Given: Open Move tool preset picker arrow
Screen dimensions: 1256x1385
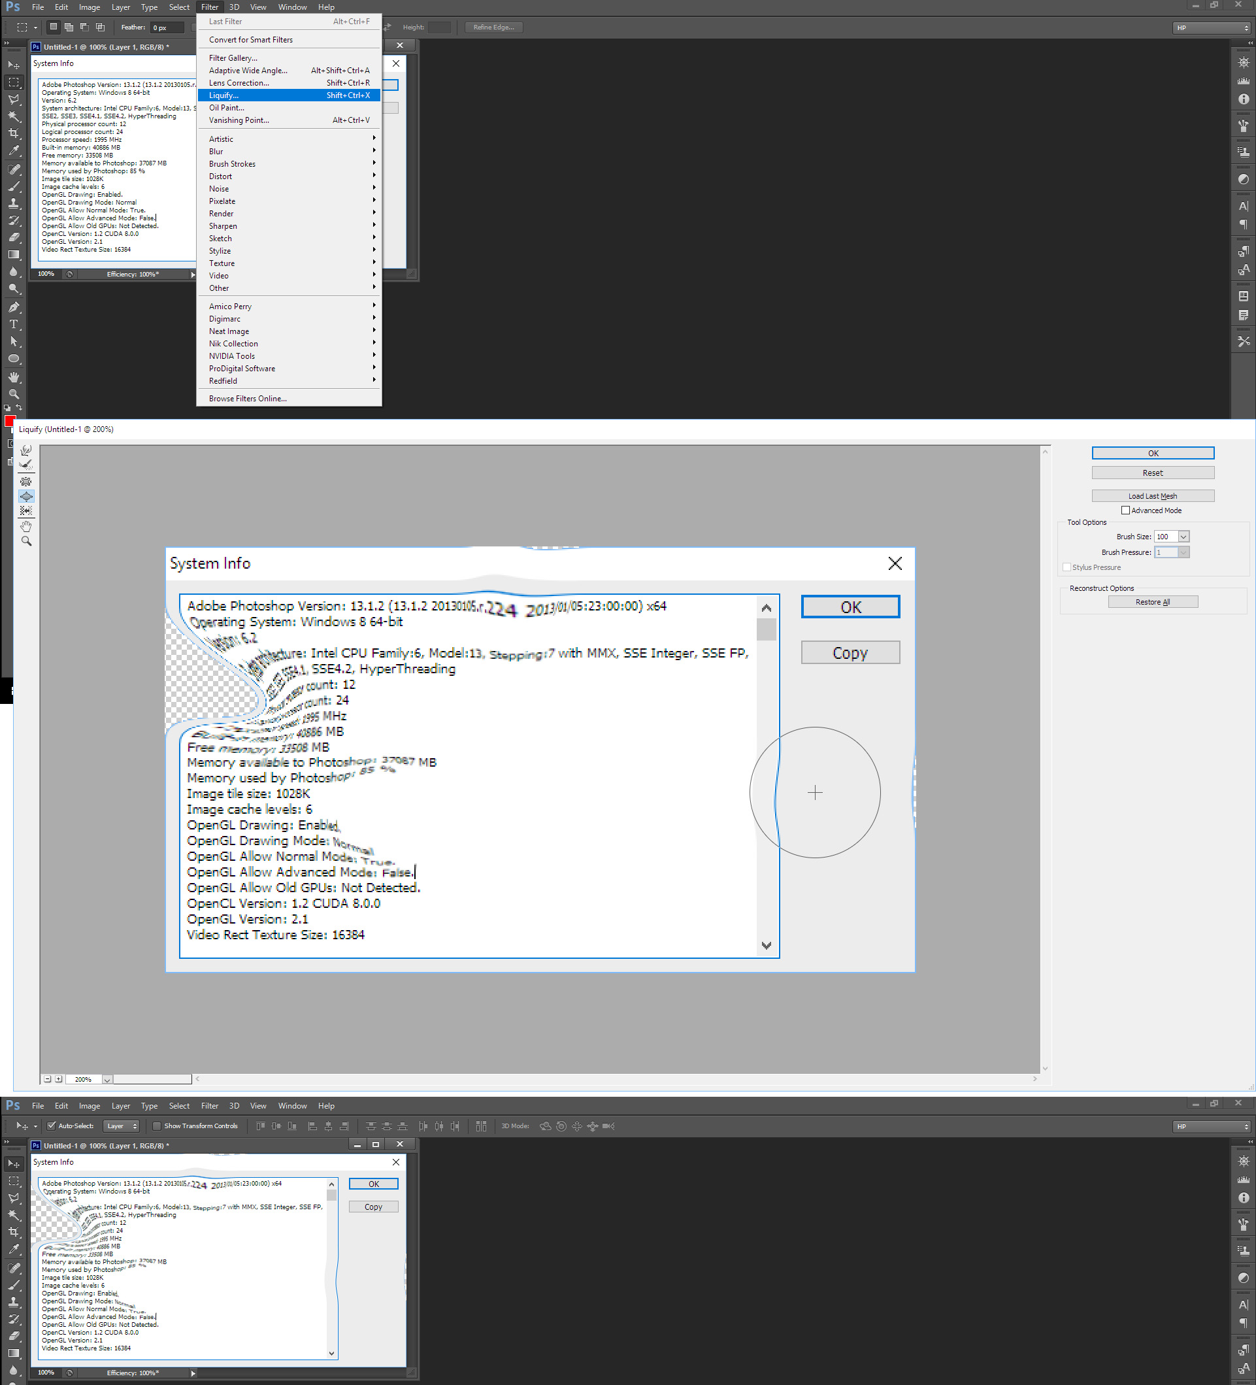Looking at the screenshot, I should click(x=35, y=1126).
